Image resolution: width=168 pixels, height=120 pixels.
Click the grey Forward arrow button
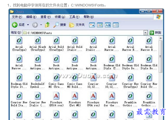[35, 25]
